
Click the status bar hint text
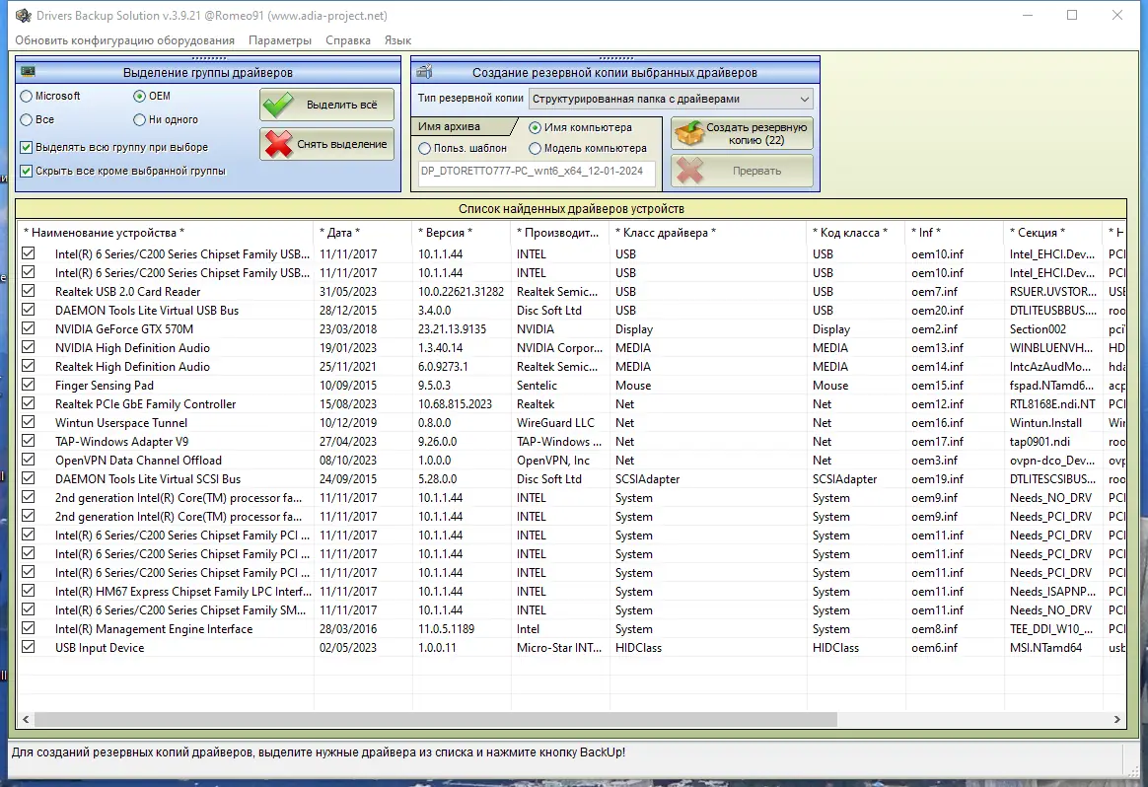[x=319, y=751]
